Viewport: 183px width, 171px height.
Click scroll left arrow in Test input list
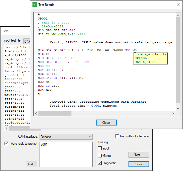point(6,129)
